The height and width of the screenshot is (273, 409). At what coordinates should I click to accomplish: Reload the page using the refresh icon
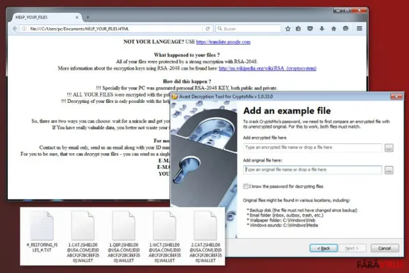point(208,29)
